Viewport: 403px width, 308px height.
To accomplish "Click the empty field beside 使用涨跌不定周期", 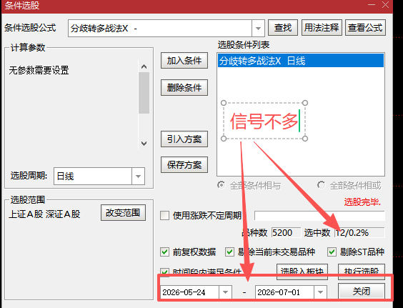I will (319, 216).
